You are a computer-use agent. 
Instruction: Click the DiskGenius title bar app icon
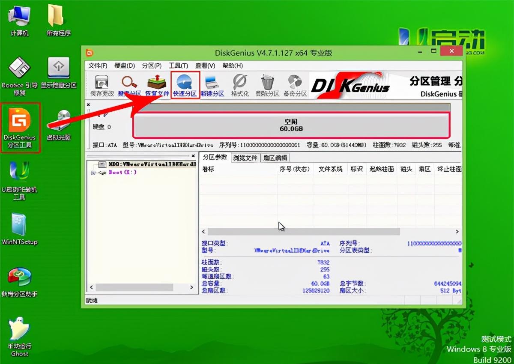click(x=89, y=53)
